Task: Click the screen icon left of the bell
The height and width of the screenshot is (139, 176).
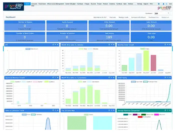Action: [159, 4]
